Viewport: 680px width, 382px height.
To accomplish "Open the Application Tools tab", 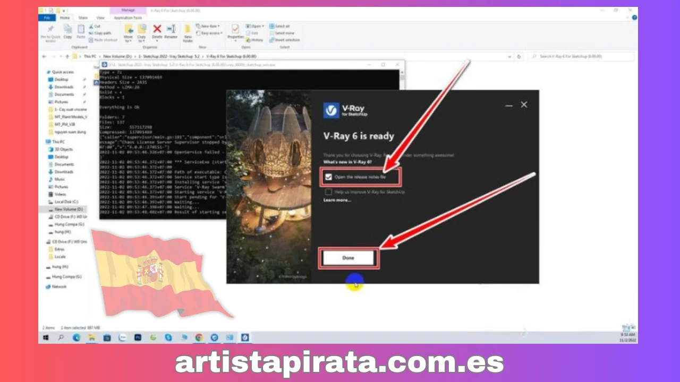I will [127, 18].
